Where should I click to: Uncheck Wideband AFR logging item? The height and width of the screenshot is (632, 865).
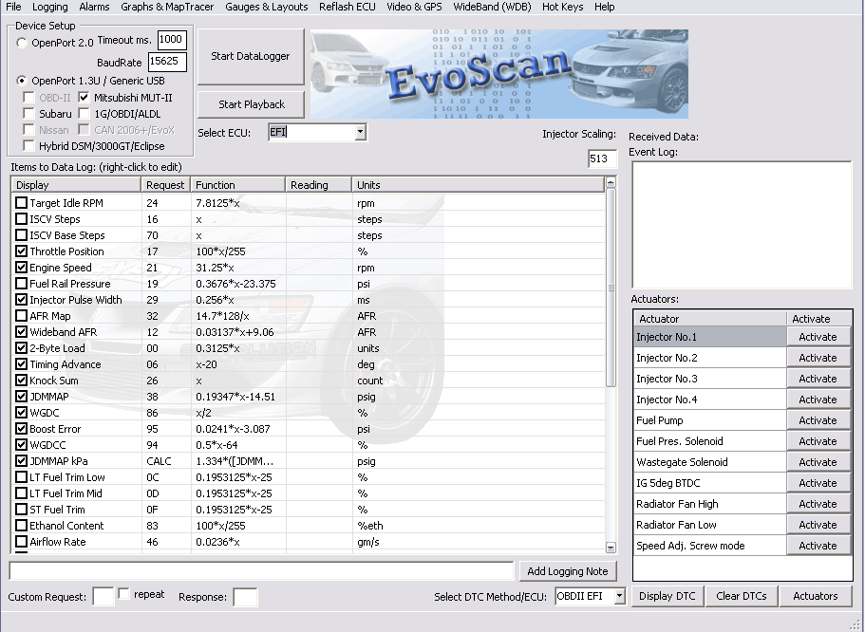click(x=22, y=332)
